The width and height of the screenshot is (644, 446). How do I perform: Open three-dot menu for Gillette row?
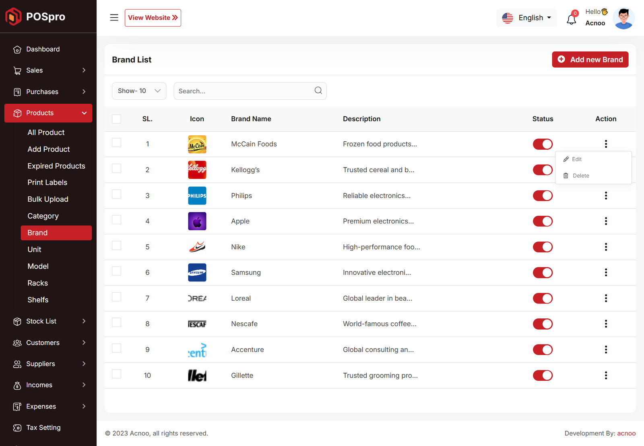point(605,376)
